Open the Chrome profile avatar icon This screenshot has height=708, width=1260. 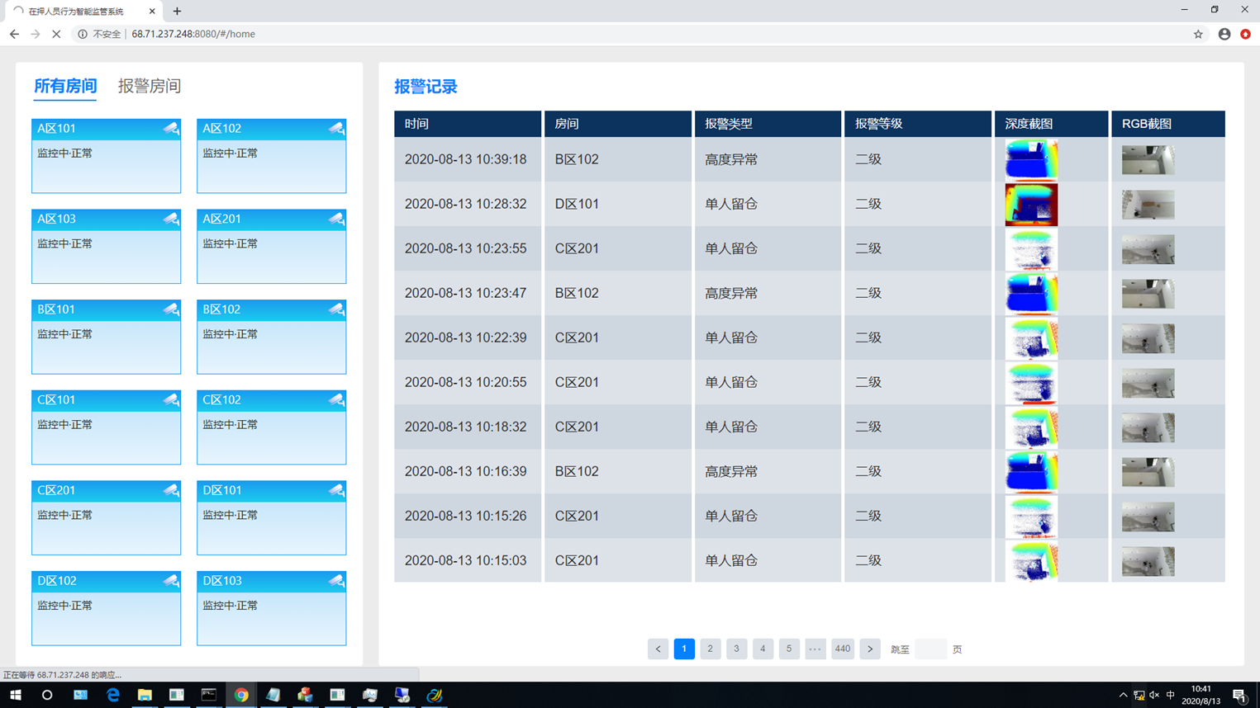[x=1224, y=34]
